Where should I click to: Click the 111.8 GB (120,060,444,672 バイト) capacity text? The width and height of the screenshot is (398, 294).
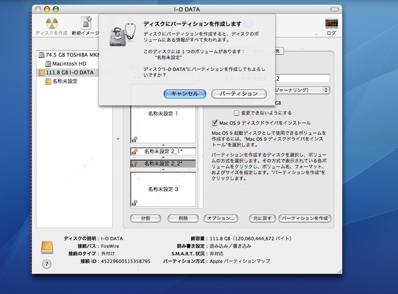pyautogui.click(x=251, y=239)
